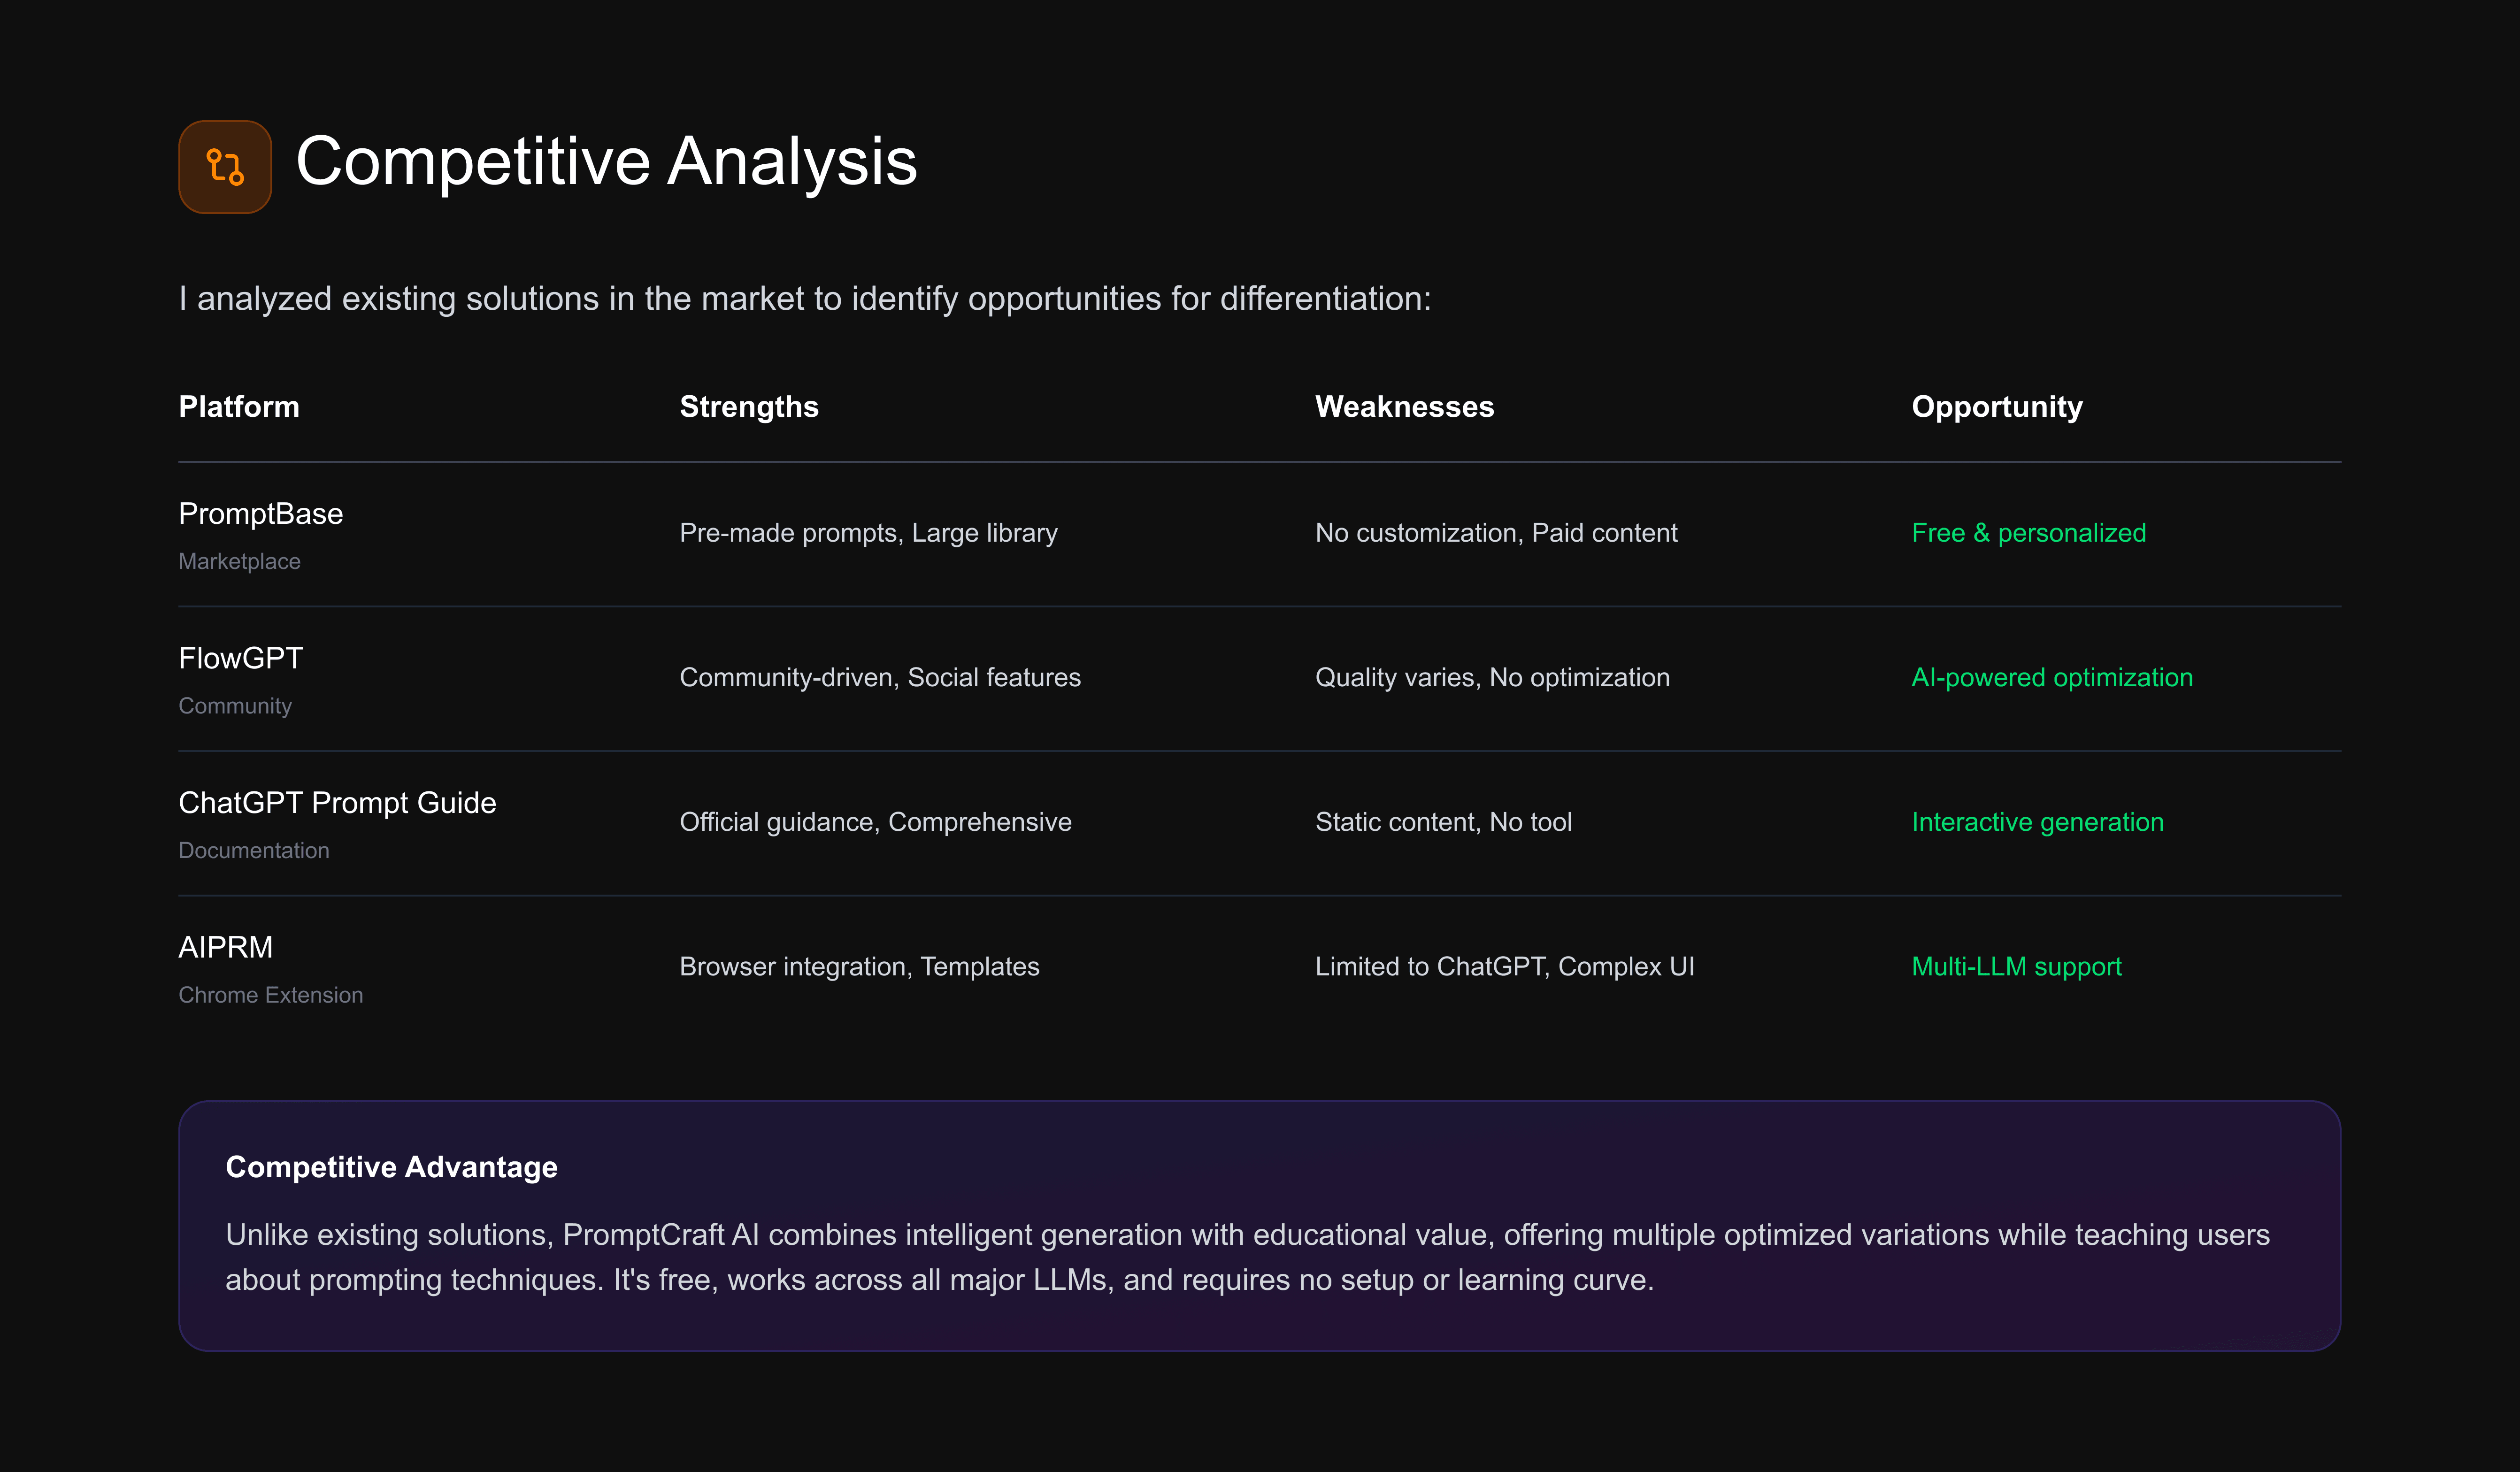Select the Platform column header
The image size is (2520, 1472).
[x=238, y=407]
